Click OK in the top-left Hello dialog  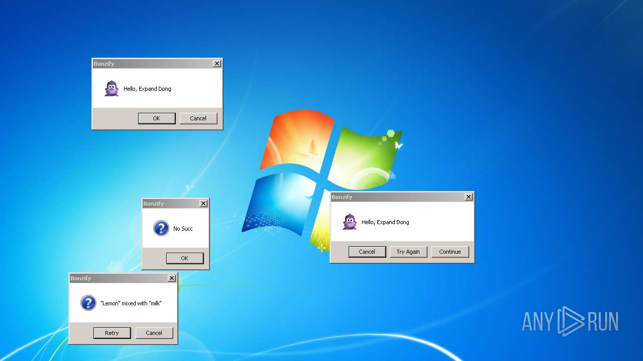point(157,118)
